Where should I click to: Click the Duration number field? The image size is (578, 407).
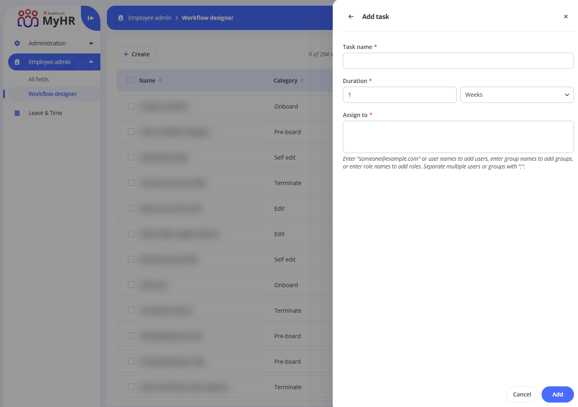(400, 95)
